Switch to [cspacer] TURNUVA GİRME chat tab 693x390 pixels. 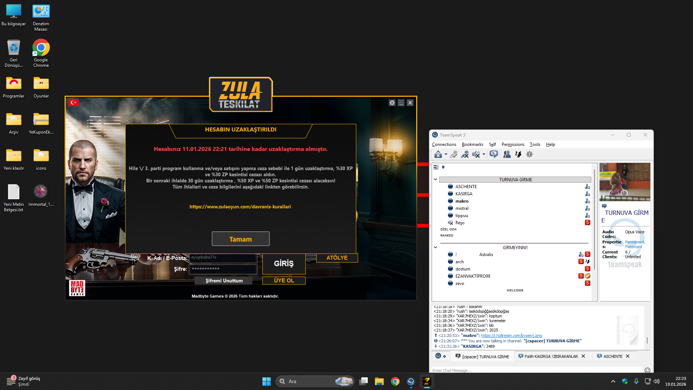coord(482,356)
